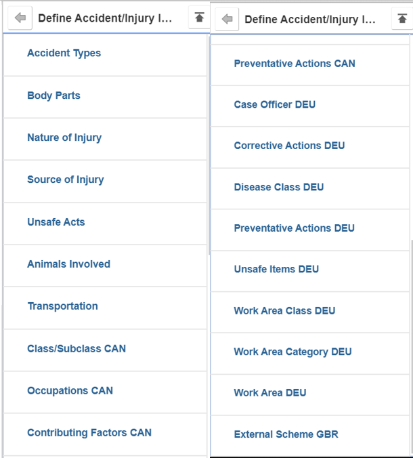Open Unsafe Acts definition
This screenshot has height=458, width=413.
pos(56,222)
